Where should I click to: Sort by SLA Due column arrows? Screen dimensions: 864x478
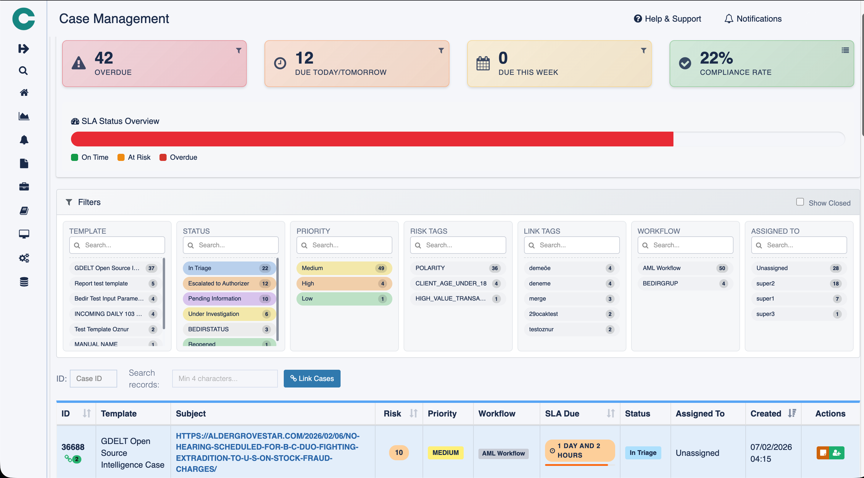(610, 413)
